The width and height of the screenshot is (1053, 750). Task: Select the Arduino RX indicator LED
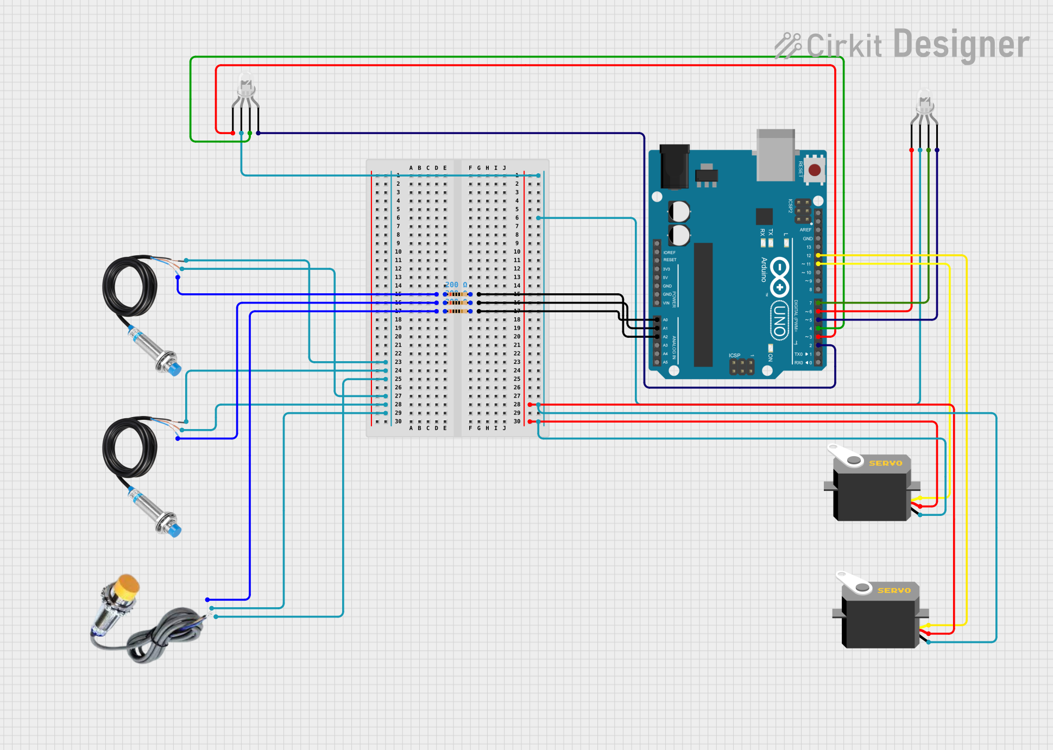[x=763, y=242]
